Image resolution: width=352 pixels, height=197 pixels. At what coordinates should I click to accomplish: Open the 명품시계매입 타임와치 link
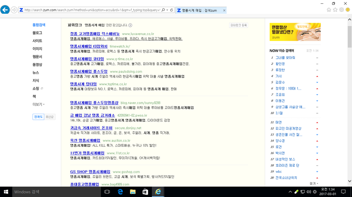click(x=88, y=46)
